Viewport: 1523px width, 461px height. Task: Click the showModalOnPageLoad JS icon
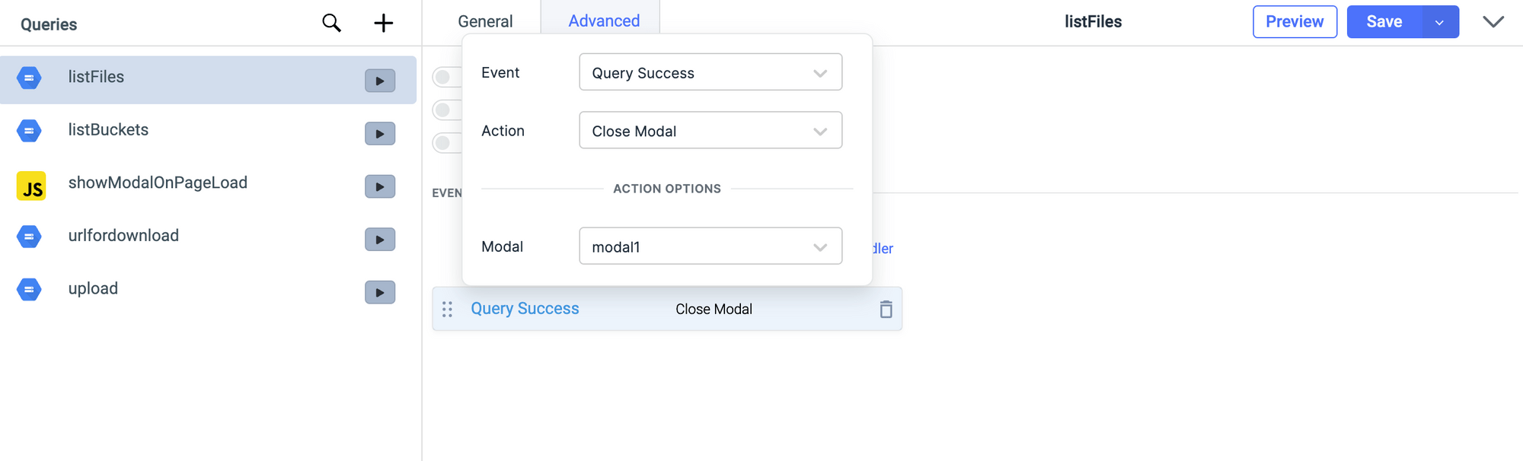tap(30, 185)
